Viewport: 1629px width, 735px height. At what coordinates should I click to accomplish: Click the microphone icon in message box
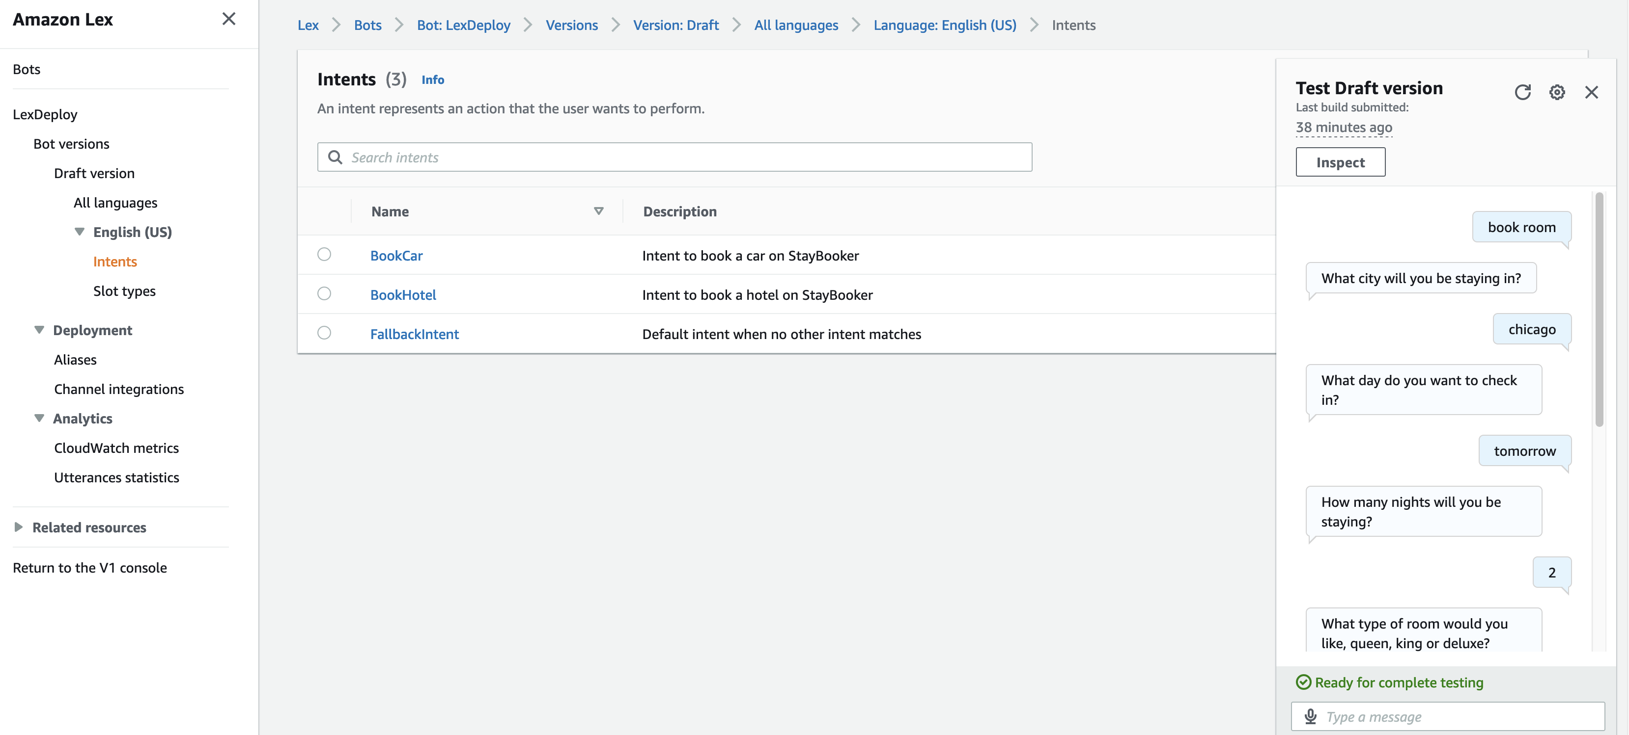(x=1310, y=716)
